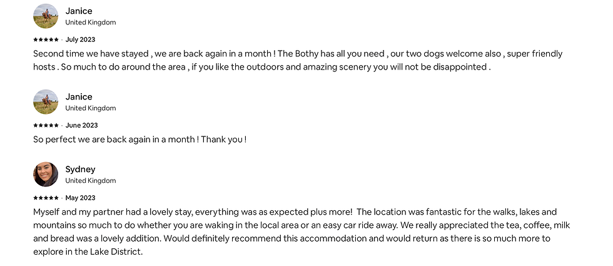Open Sydney's profile picture
The width and height of the screenshot is (613, 266).
point(46,175)
